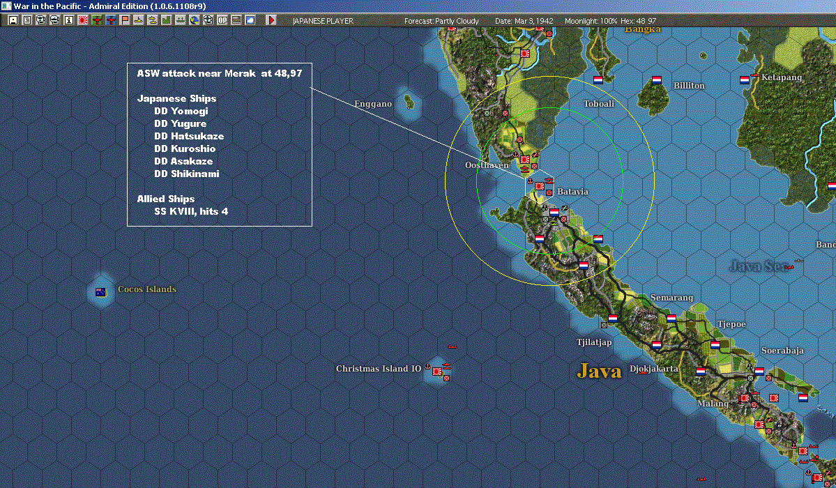Select the Dutch flag base at Soerabaja
The width and height of the screenshot is (836, 488).
[x=759, y=371]
